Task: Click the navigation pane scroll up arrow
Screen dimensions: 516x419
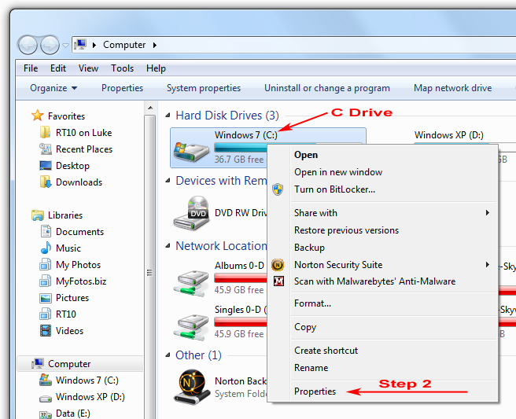Action: [150, 108]
